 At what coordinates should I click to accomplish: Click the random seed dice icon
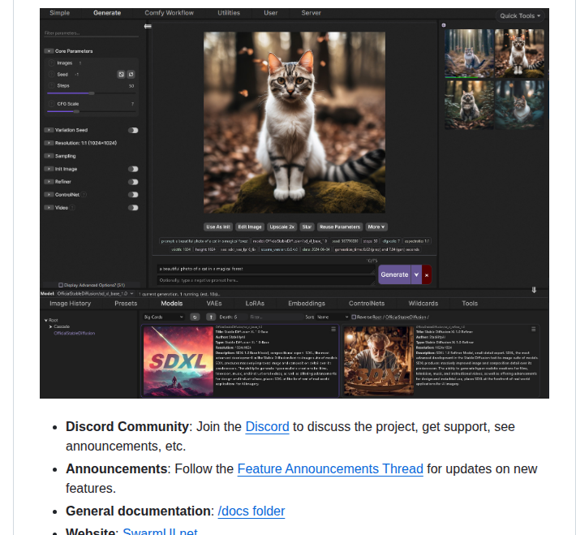121,74
